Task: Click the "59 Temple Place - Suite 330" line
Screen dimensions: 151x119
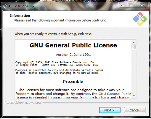Action: click(x=57, y=65)
